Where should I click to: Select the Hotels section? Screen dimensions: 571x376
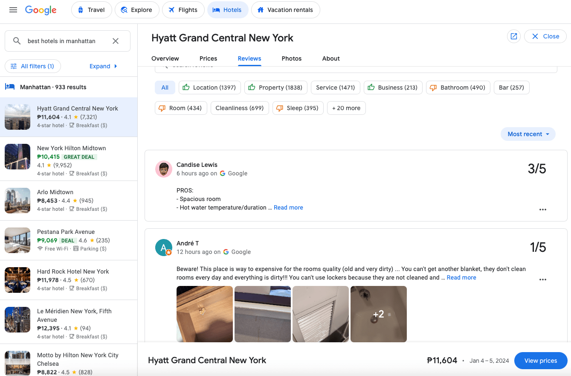click(228, 10)
